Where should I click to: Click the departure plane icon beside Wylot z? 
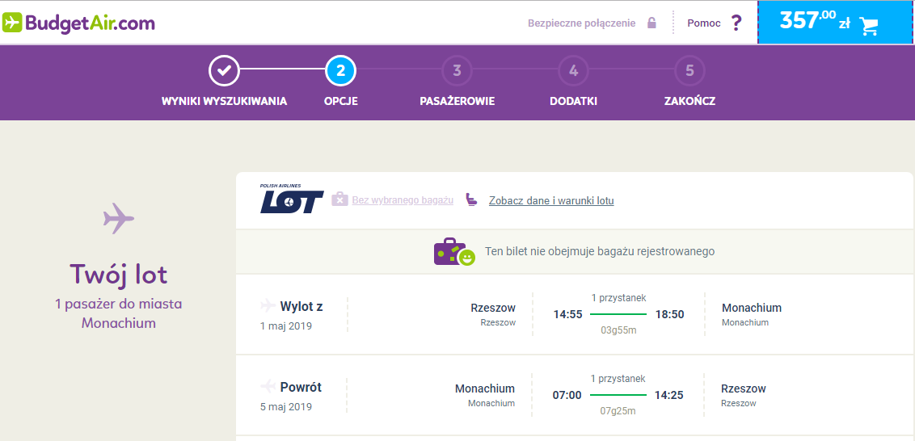coord(268,305)
